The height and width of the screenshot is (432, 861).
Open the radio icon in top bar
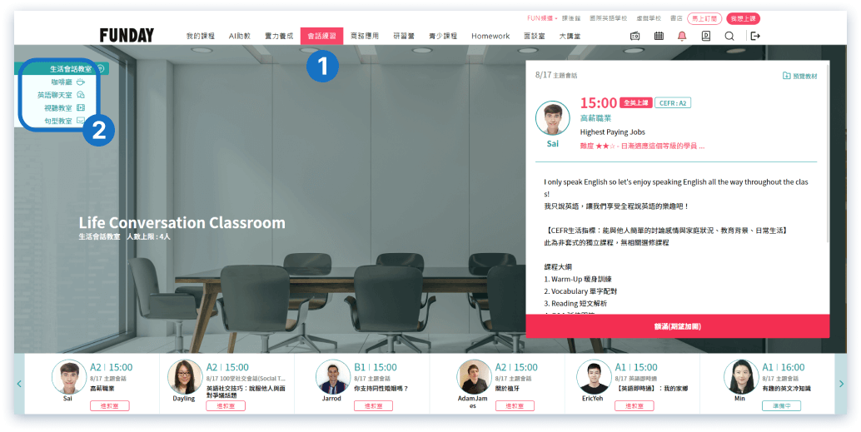pyautogui.click(x=635, y=36)
